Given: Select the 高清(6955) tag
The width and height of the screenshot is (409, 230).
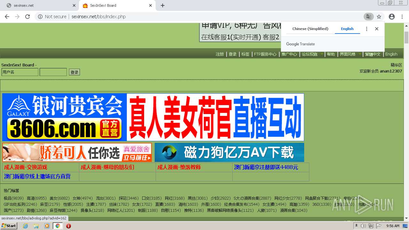Looking at the screenshot, I should 36,198.
